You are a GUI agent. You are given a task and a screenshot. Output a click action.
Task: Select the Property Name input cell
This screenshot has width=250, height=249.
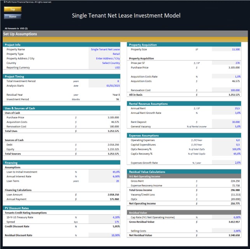click(104, 49)
